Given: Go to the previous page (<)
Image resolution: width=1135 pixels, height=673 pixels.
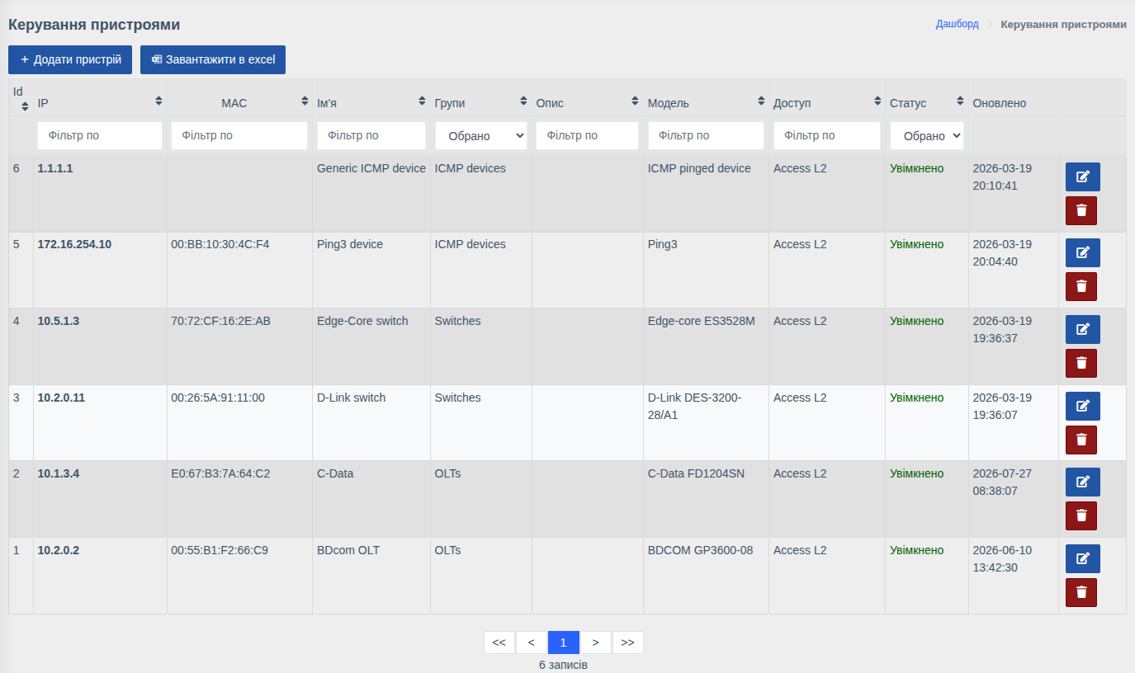Looking at the screenshot, I should click(532, 642).
